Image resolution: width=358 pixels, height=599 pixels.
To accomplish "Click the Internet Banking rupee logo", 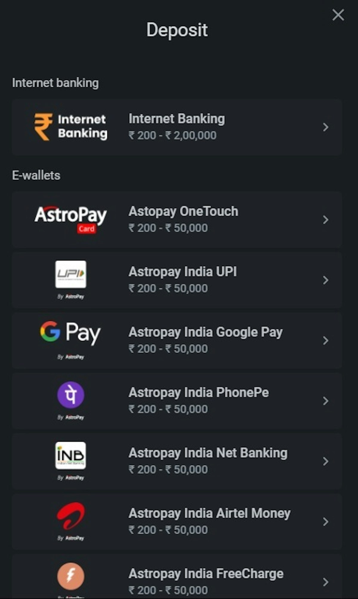I will (x=71, y=127).
